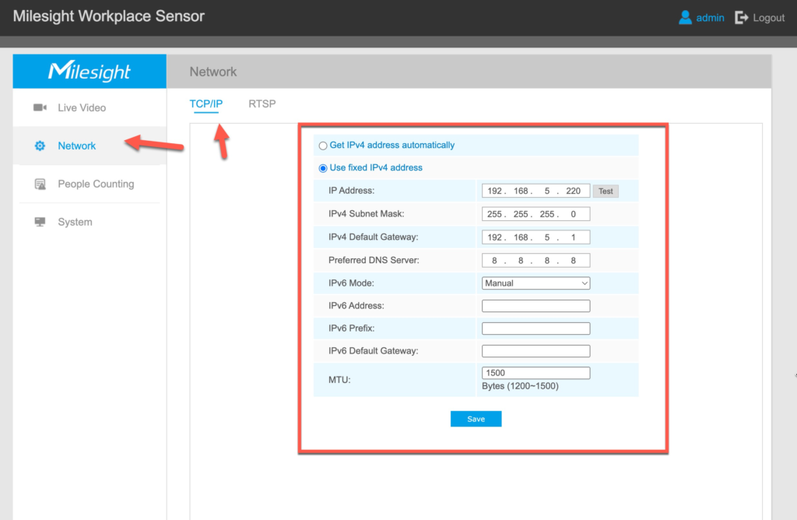Click the IPv4 Default Gateway field

point(535,237)
